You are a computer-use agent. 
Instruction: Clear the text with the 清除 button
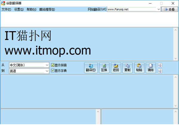pyautogui.click(x=151, y=68)
